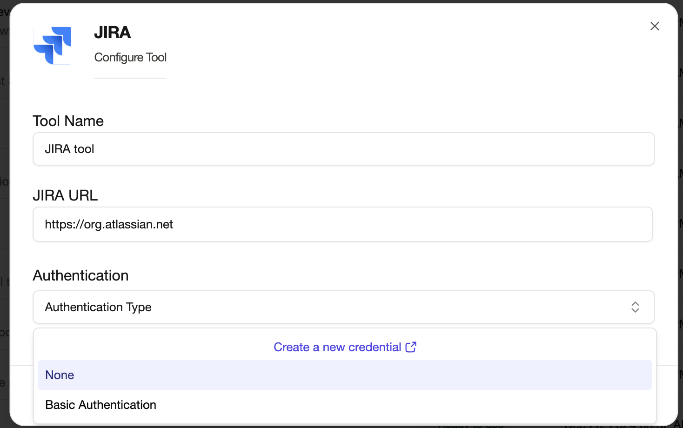Click the up-down chevron on Authentication Type
Viewport: 683px width, 428px height.
click(635, 307)
